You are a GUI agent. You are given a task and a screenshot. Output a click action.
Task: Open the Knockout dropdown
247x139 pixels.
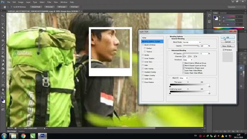pos(188,60)
